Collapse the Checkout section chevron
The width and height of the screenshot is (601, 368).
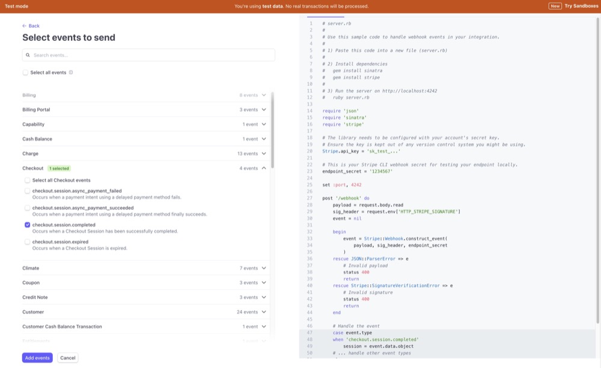click(x=264, y=168)
